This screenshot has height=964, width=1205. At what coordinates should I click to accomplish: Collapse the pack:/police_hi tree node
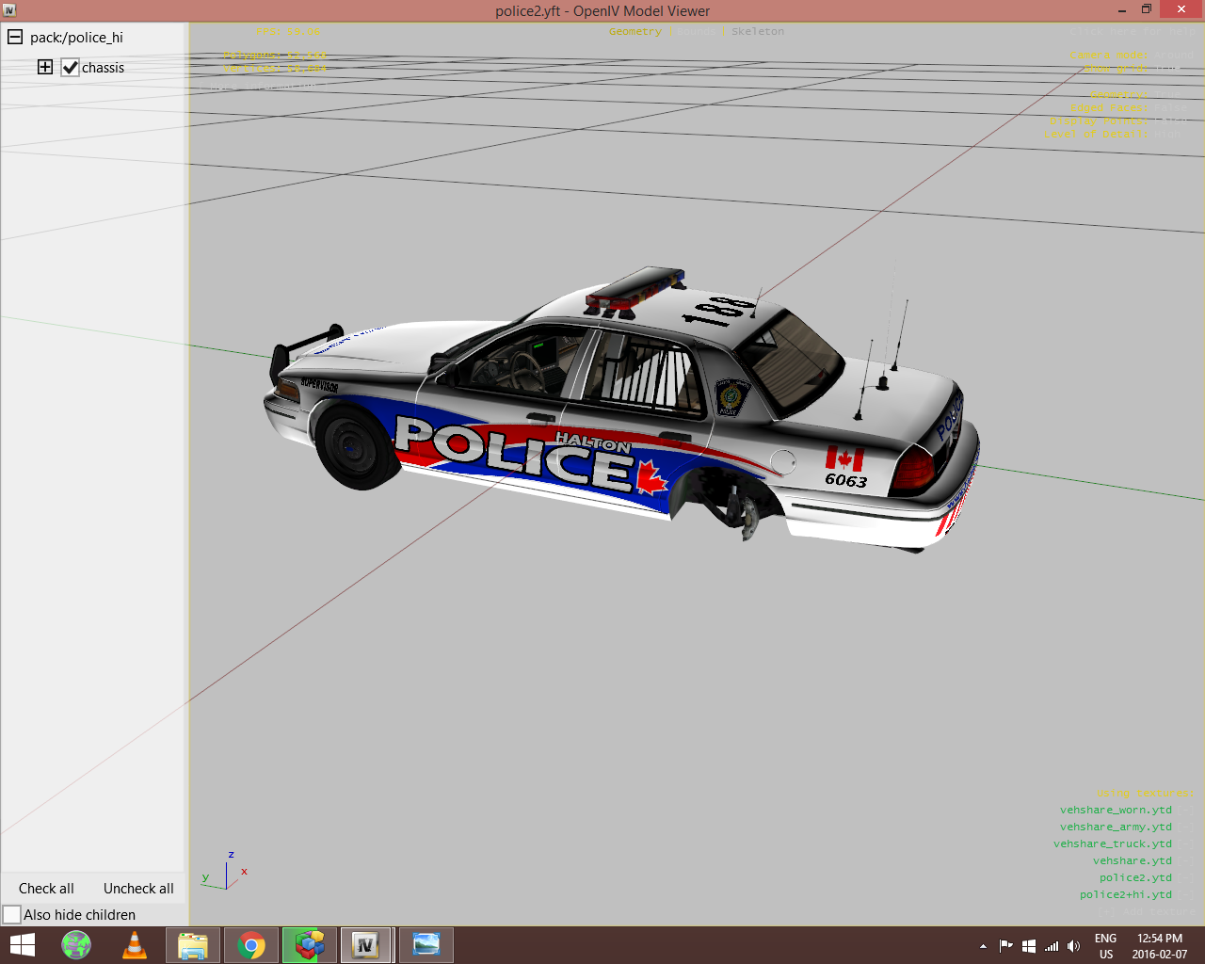click(x=15, y=38)
